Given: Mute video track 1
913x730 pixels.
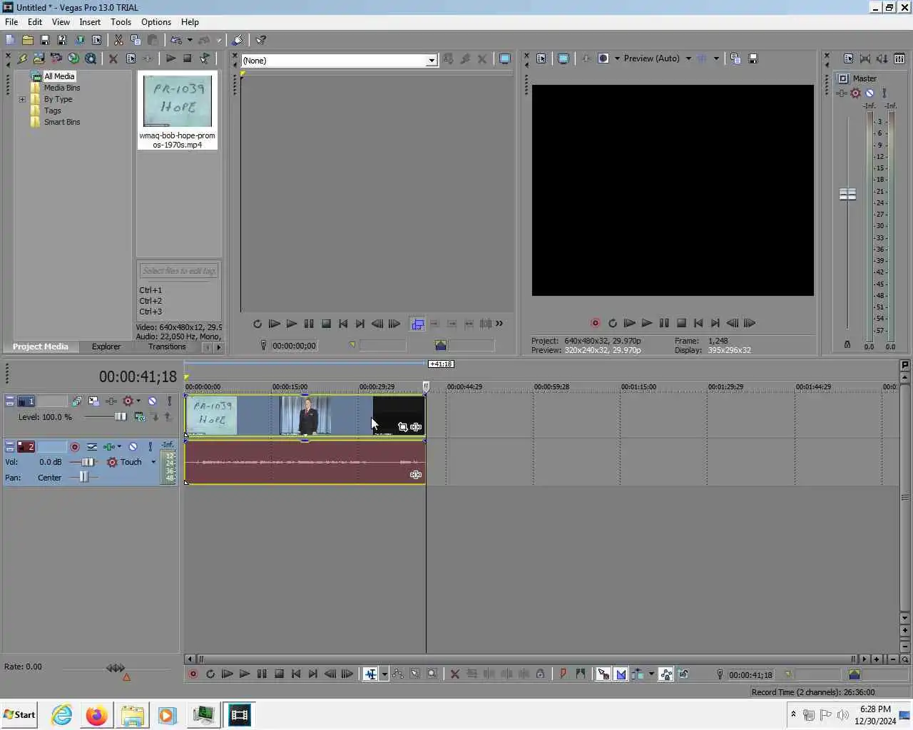Looking at the screenshot, I should tap(152, 401).
